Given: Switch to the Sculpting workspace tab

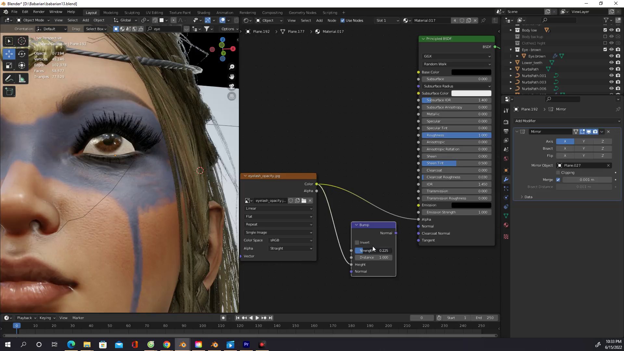Looking at the screenshot, I should point(132,13).
